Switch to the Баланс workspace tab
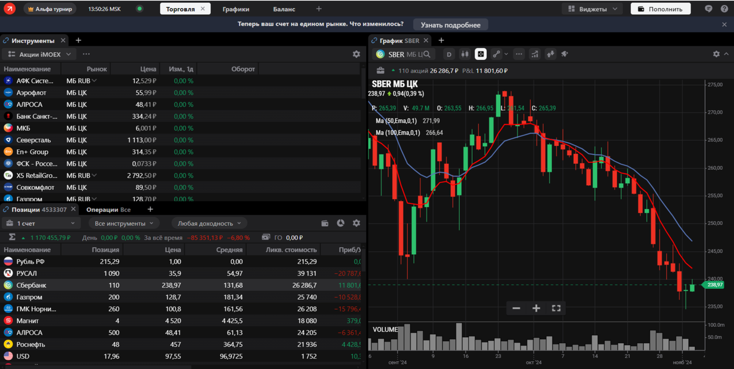 pyautogui.click(x=284, y=9)
